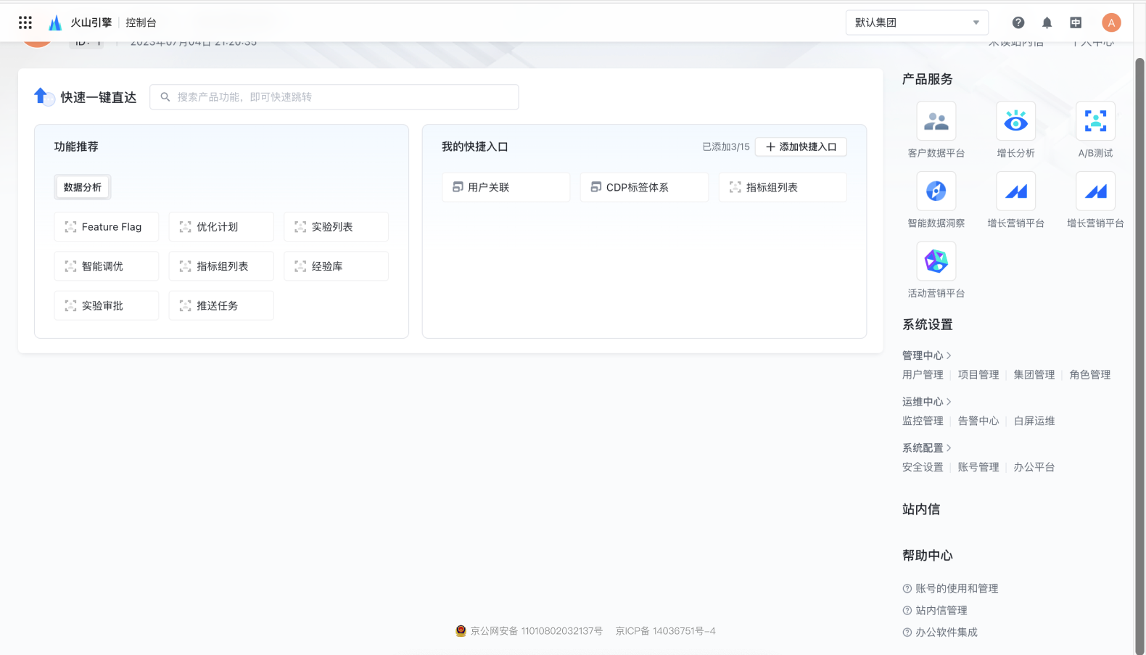Screen dimensions: 1146x655
Task: Click the help question mark icon
Action: 1018,22
